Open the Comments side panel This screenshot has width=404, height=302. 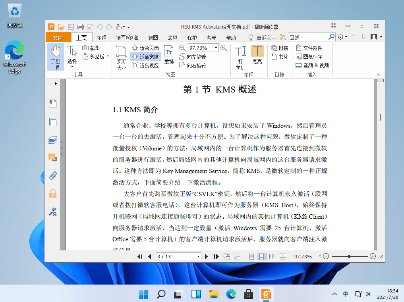[53, 157]
